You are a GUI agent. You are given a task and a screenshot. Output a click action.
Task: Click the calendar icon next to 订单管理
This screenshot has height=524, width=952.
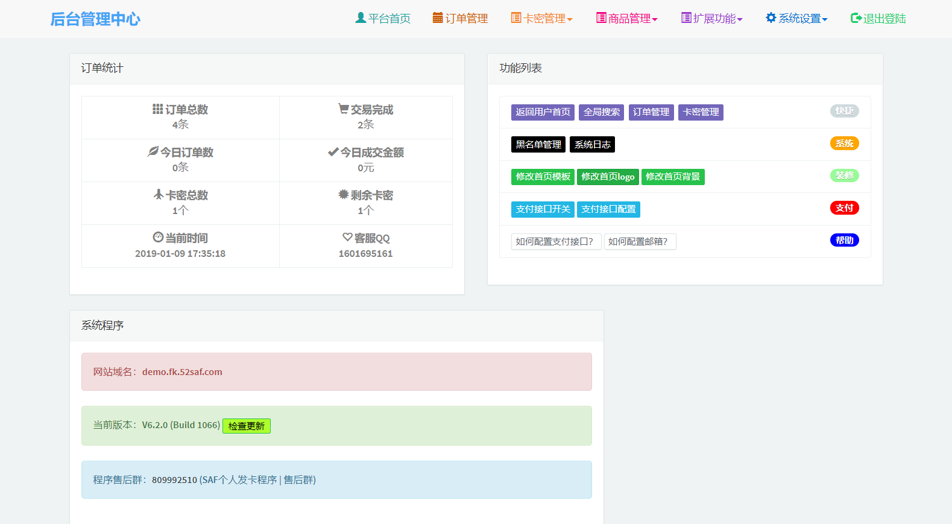coord(438,17)
